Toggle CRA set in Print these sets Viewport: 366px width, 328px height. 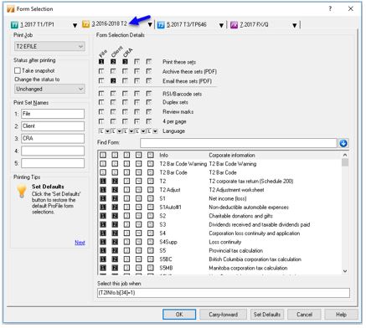(125, 62)
